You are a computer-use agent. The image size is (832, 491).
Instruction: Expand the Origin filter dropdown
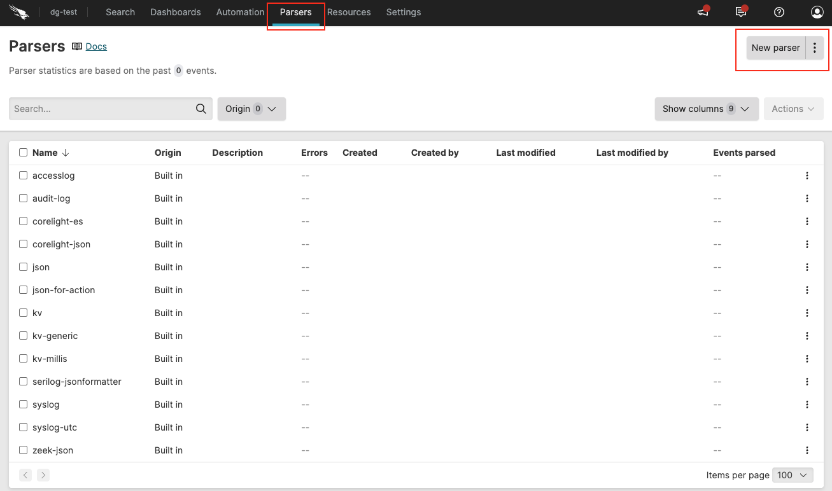coord(251,108)
